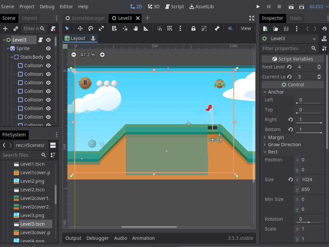The image size is (329, 247).
Task: Switch to the Import tab
Action: coord(29,18)
